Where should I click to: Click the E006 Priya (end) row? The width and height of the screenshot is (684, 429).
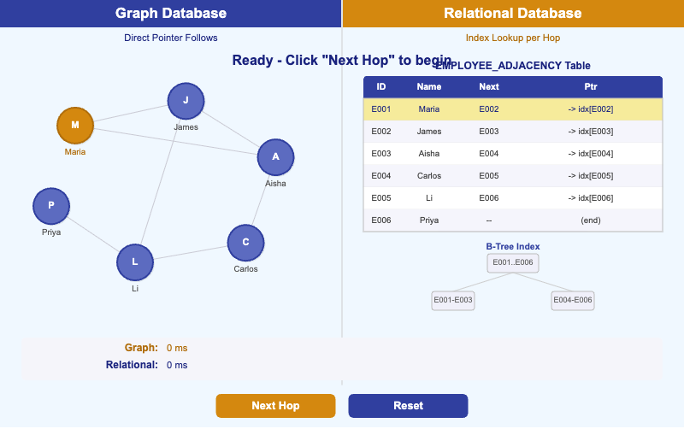(513, 220)
